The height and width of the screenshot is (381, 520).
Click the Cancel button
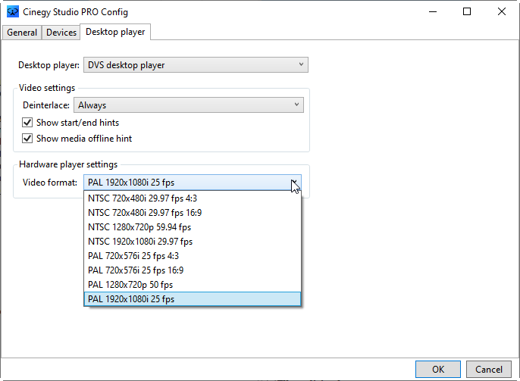[488, 369]
